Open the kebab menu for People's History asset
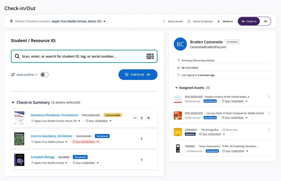Screen dimensions: 281x181 coord(269,97)
